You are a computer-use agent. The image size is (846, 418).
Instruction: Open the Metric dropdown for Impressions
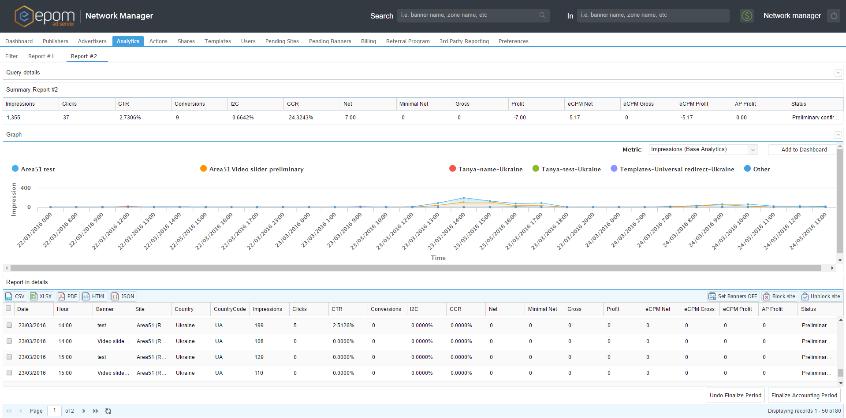(x=753, y=150)
